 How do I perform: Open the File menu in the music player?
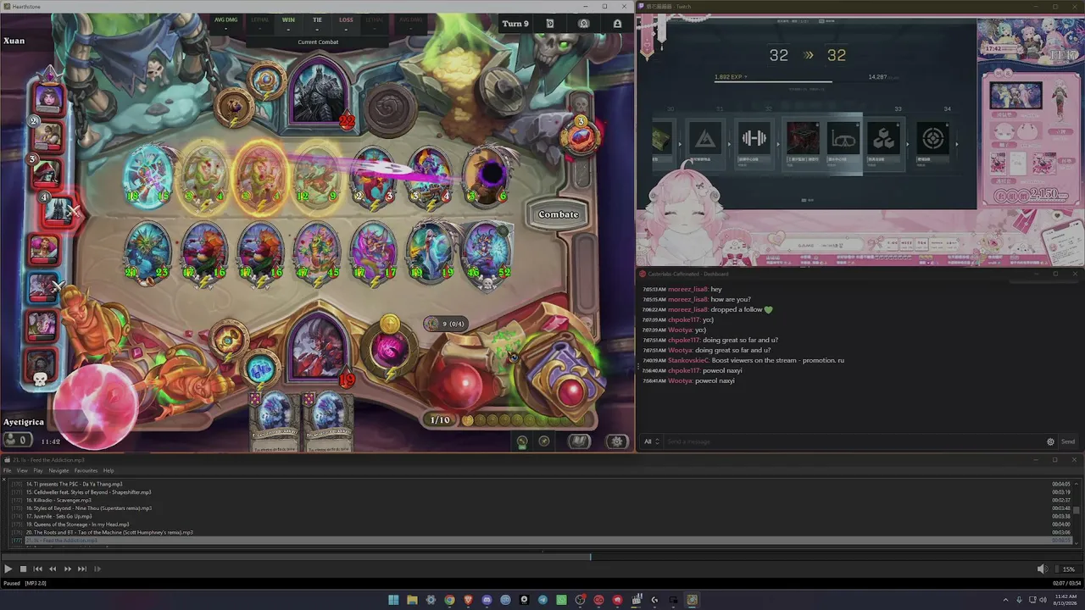coord(8,471)
